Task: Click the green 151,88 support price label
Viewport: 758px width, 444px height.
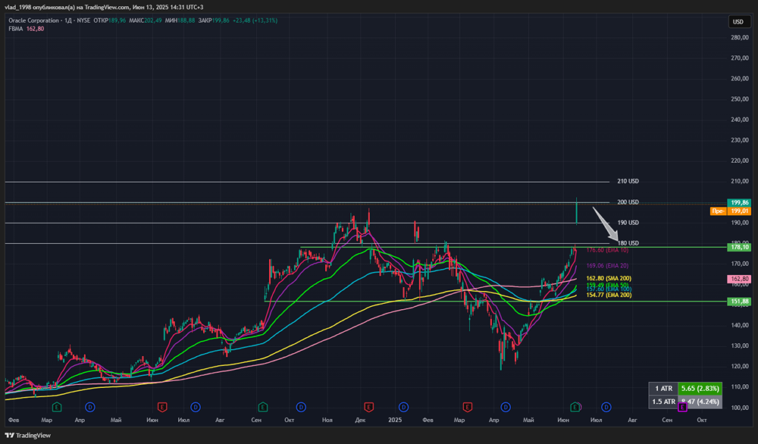Action: coord(739,301)
